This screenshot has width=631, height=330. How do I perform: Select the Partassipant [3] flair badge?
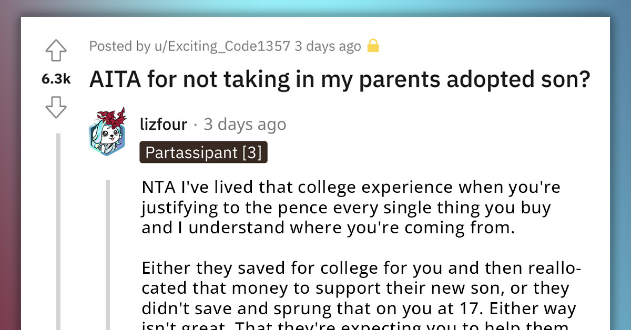[203, 152]
